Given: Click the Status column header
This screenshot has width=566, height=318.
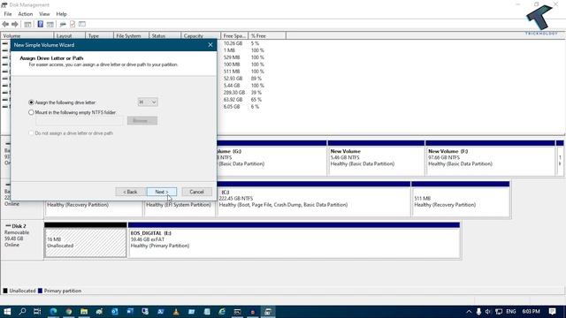Looking at the screenshot, I should click(164, 35).
